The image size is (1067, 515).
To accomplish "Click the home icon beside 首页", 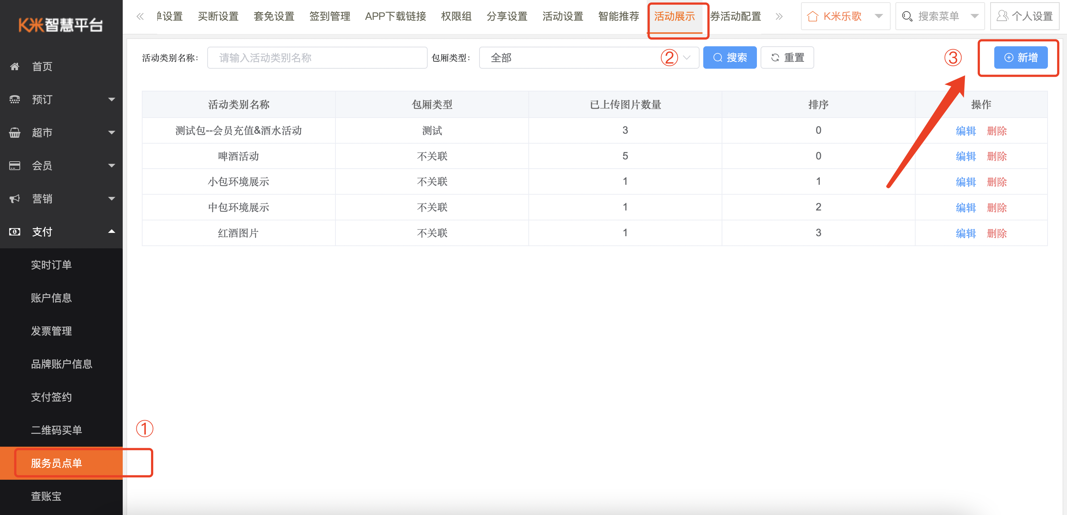I will [x=15, y=66].
